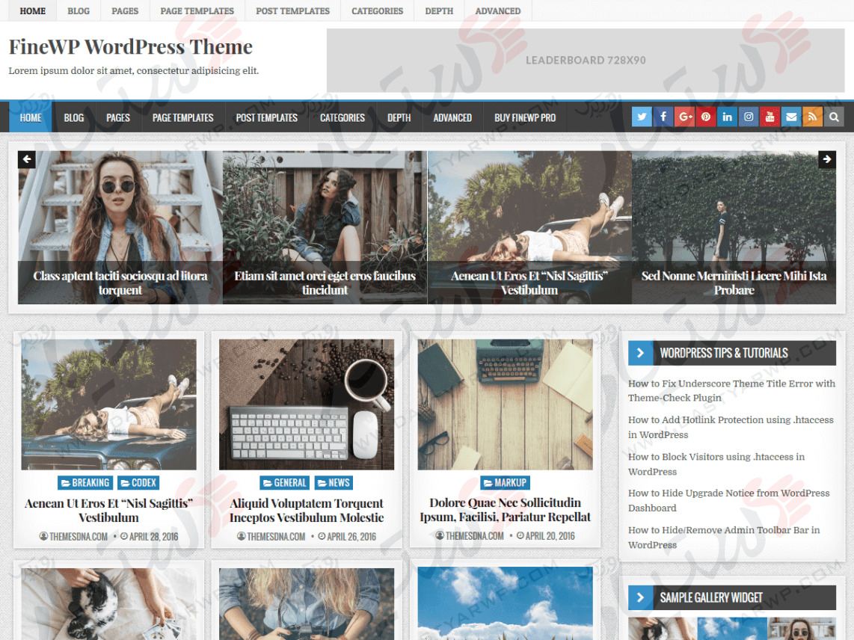This screenshot has height=640, width=854.
Task: Click the BREAKING category tag
Action: 85,483
